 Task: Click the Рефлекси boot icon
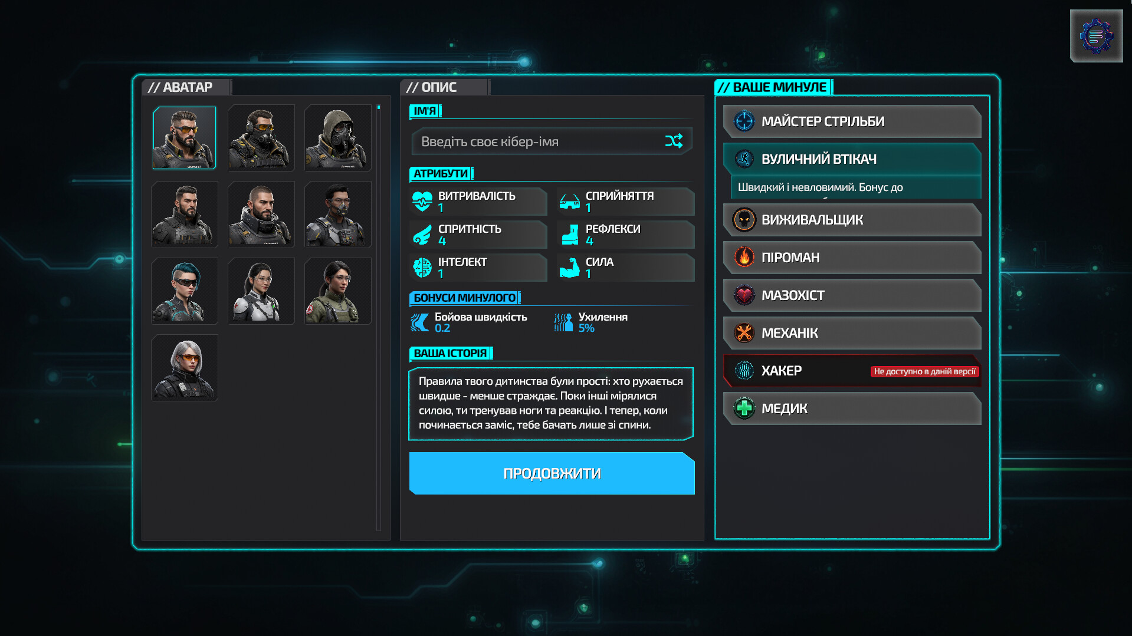570,235
